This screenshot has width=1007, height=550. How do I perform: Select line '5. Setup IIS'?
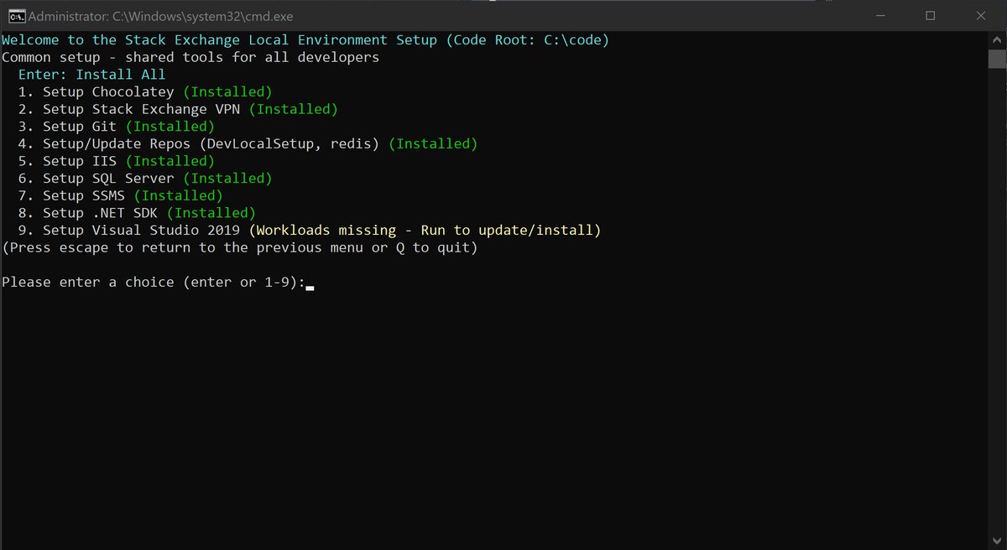click(x=117, y=161)
